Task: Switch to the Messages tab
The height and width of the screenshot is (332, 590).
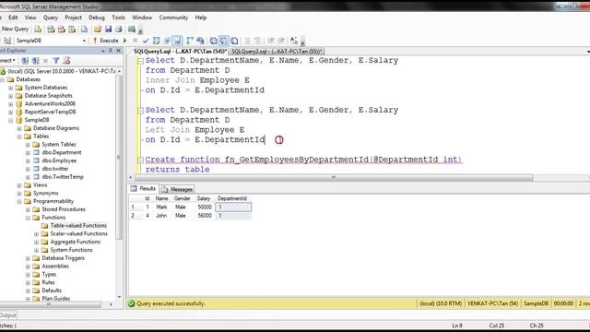Action: pos(177,189)
